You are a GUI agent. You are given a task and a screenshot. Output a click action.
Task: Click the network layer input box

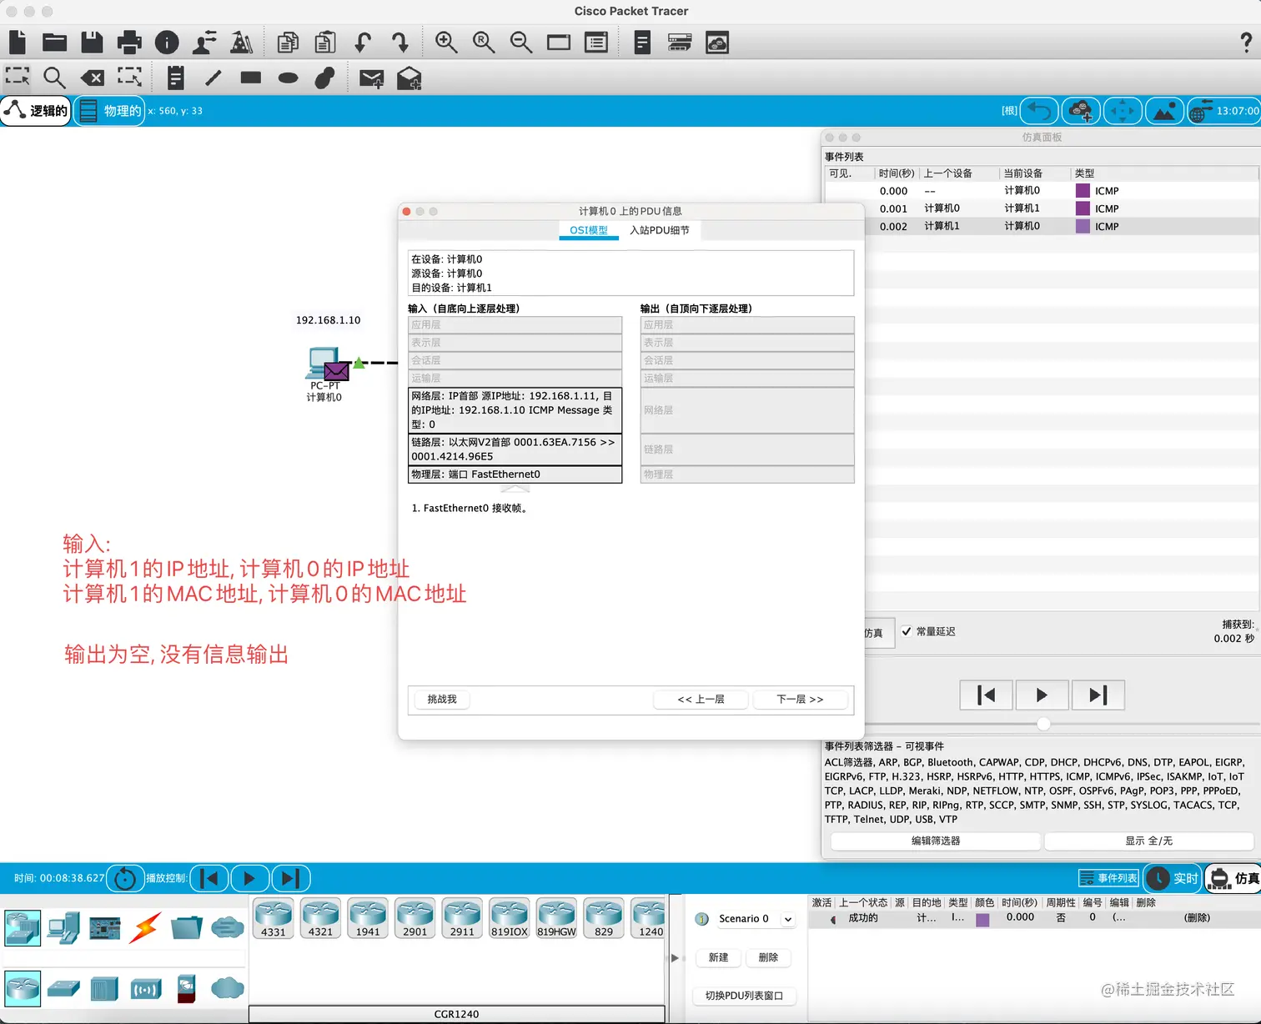pos(515,410)
